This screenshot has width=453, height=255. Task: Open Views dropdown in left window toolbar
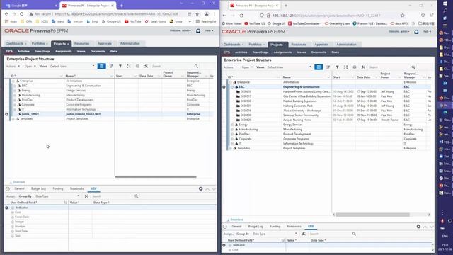[x=71, y=66]
